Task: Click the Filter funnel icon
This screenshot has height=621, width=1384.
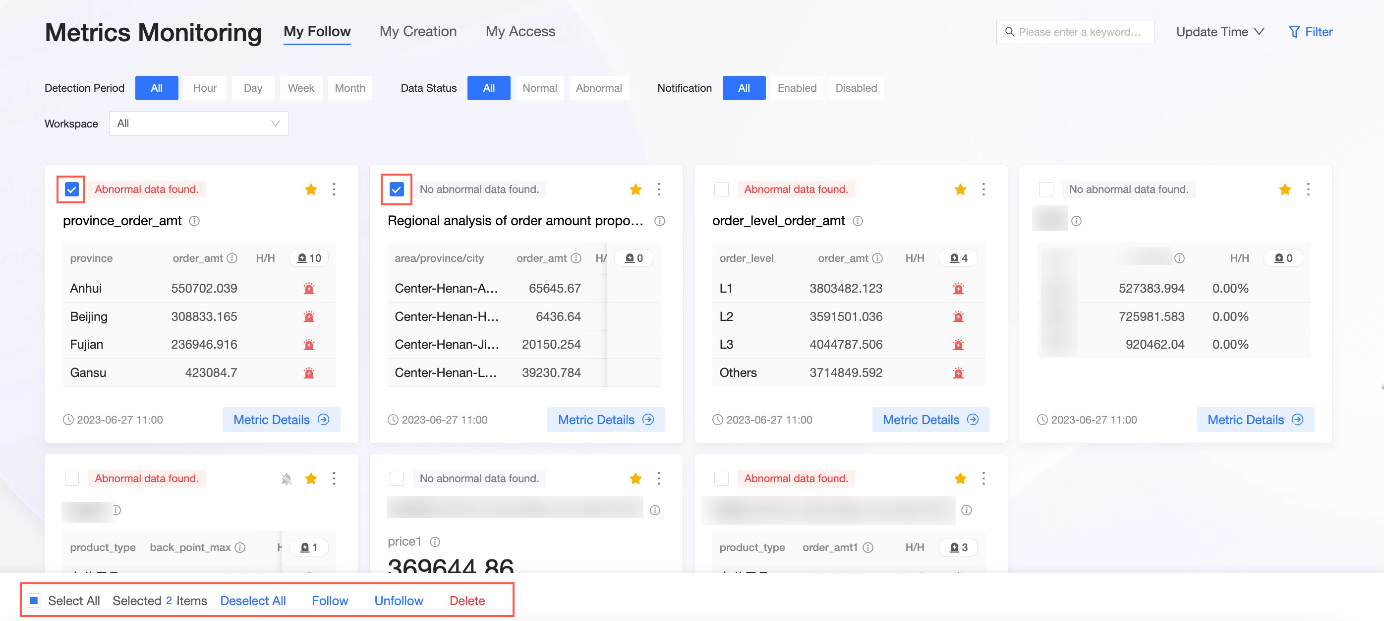Action: coord(1294,32)
